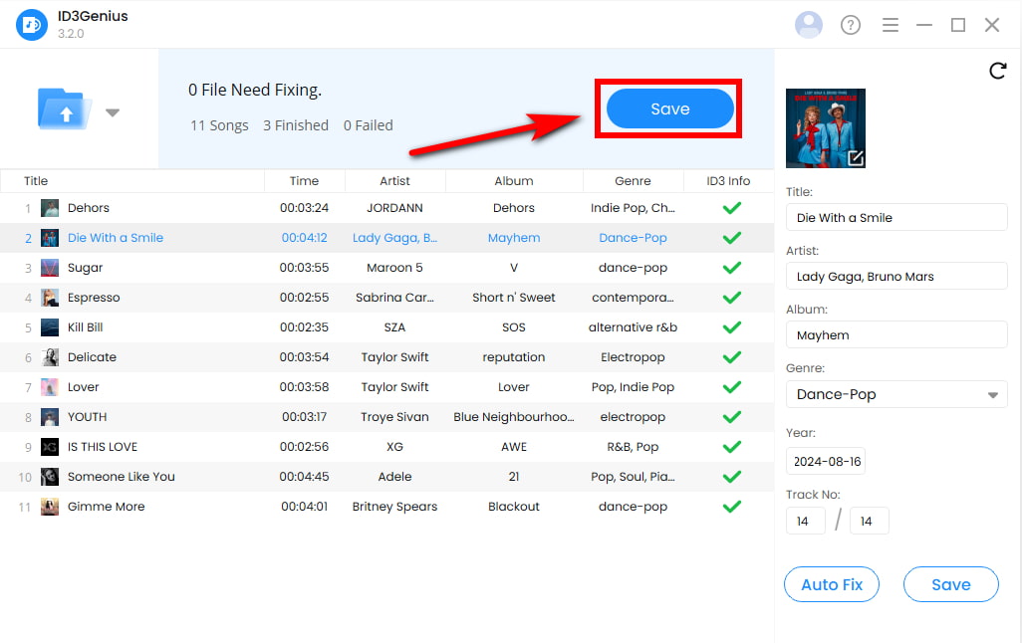This screenshot has width=1022, height=643.
Task: Click the 0 Failed status text
Action: 369,125
